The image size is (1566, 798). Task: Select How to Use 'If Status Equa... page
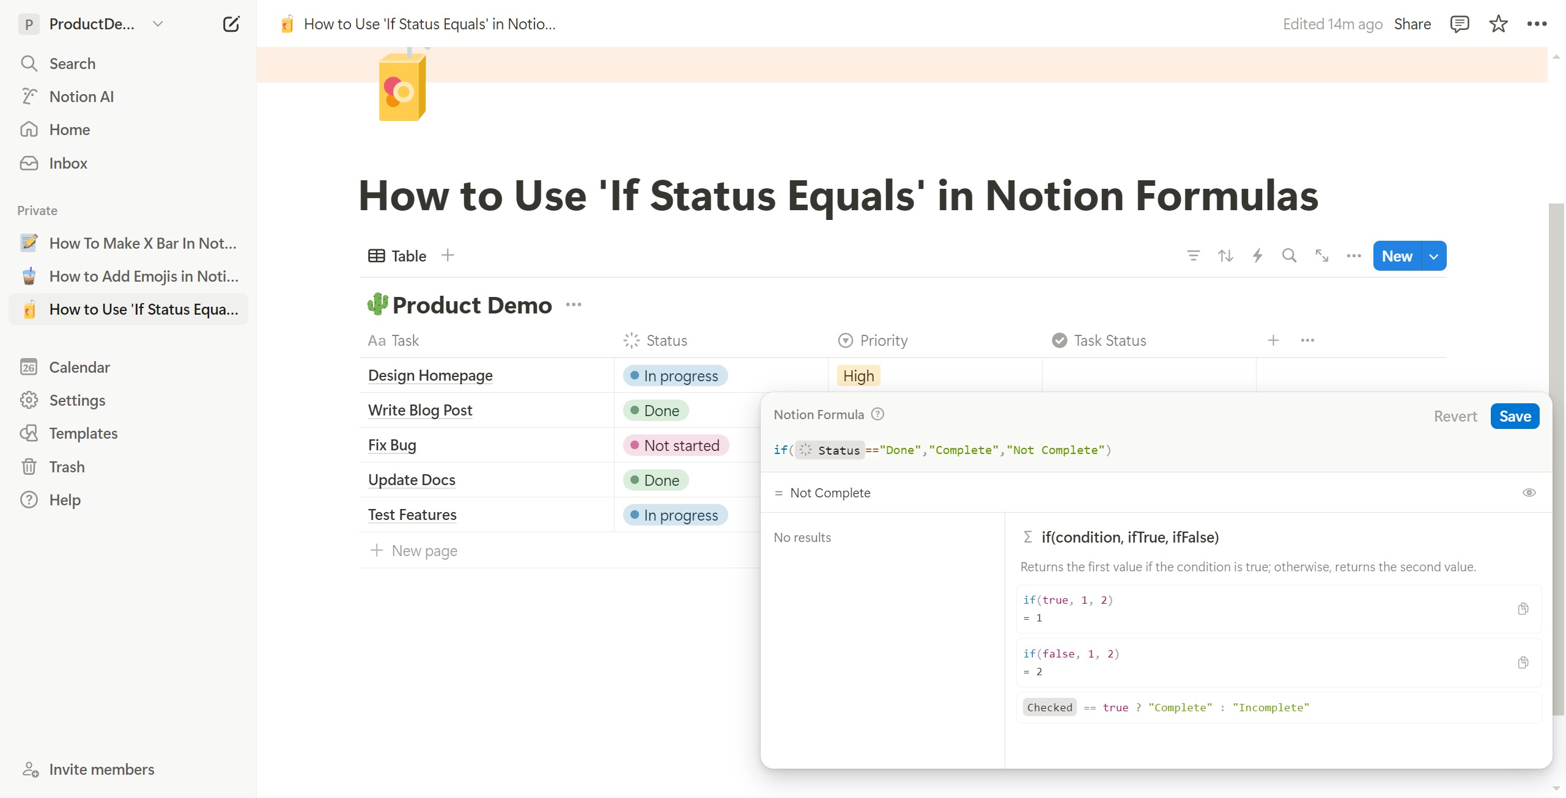coord(128,309)
